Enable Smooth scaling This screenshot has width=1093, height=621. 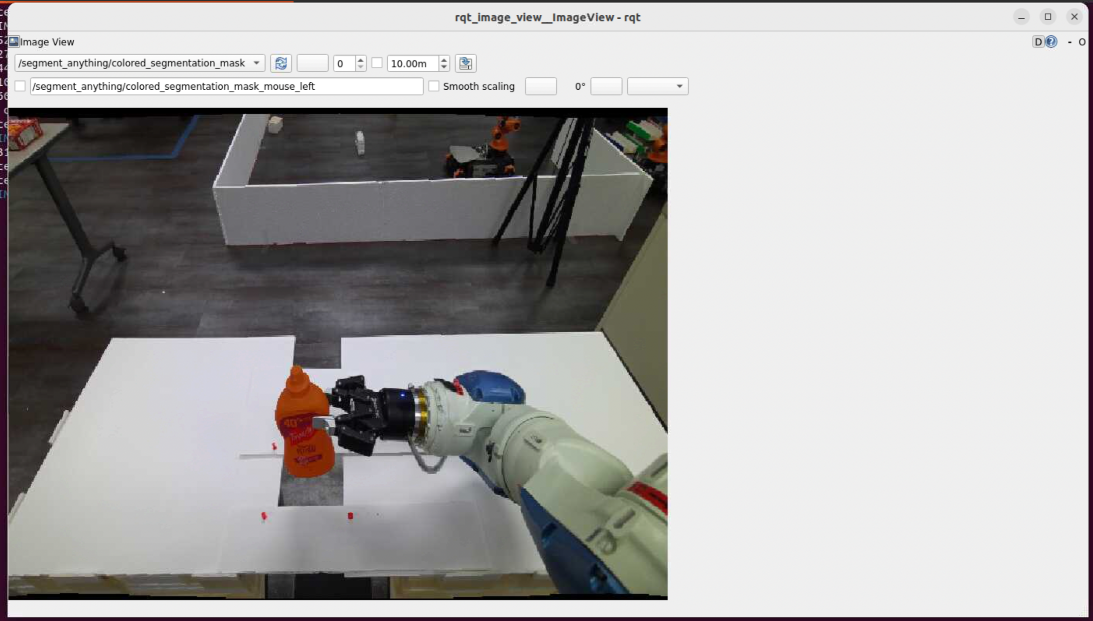click(433, 86)
